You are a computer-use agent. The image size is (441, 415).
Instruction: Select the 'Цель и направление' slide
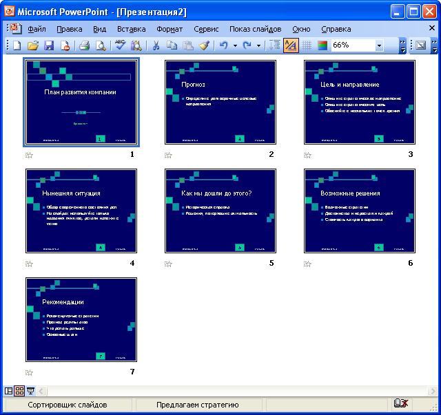point(360,103)
